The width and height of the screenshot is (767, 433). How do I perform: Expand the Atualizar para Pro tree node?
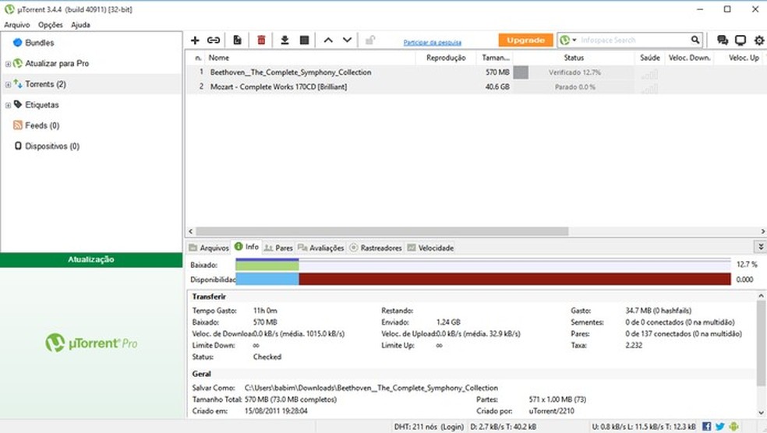tap(8, 64)
